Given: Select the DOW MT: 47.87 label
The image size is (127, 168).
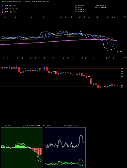Looking at the screenshot, I should (11, 9).
